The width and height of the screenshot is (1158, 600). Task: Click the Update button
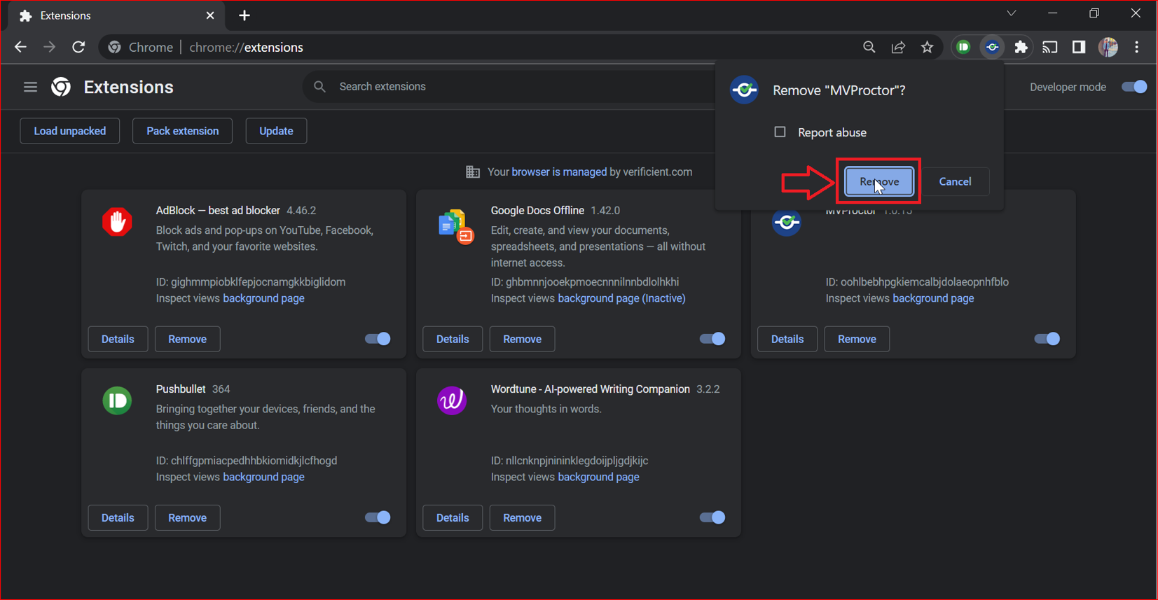[276, 131]
